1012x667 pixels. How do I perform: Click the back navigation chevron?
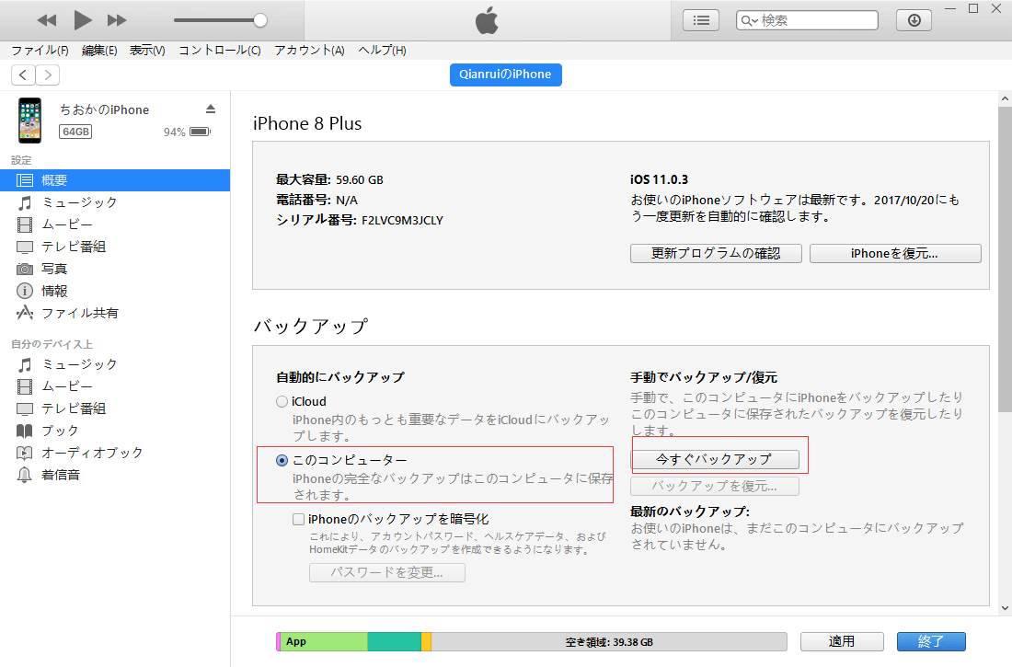pyautogui.click(x=22, y=75)
